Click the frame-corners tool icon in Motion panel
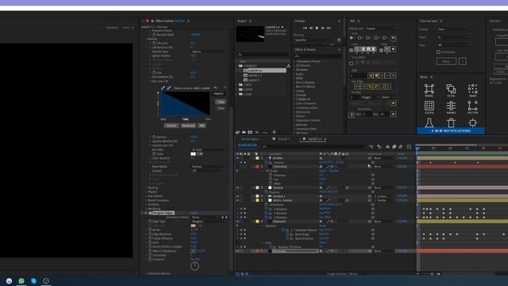This screenshot has height=286, width=508. tap(429, 89)
